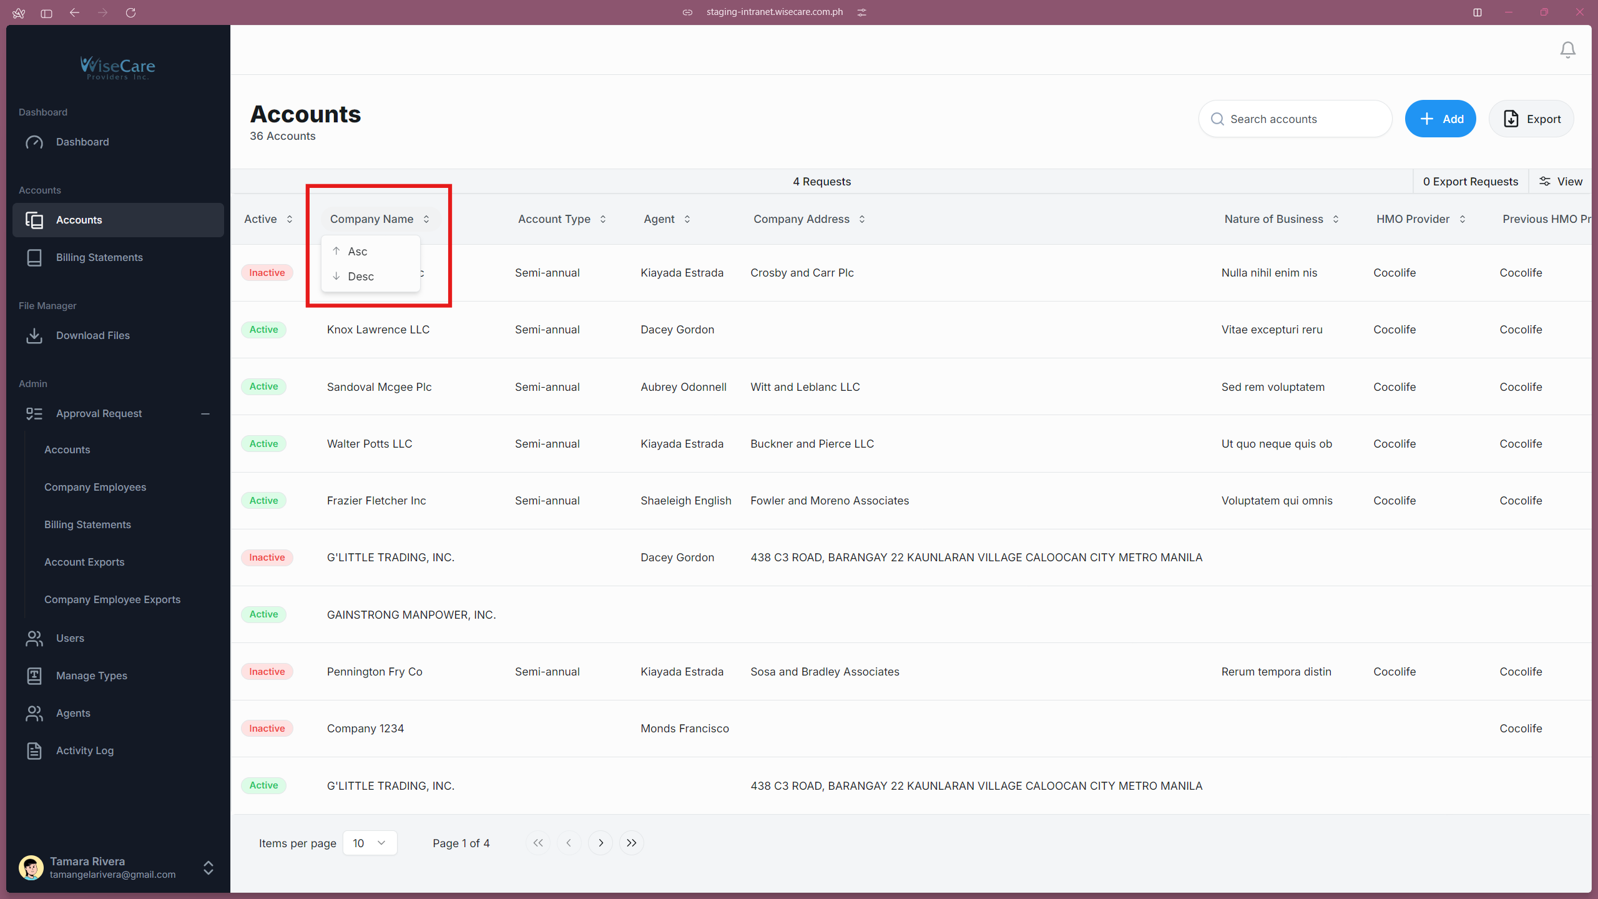
Task: Go to the next page arrow
Action: pyautogui.click(x=600, y=843)
